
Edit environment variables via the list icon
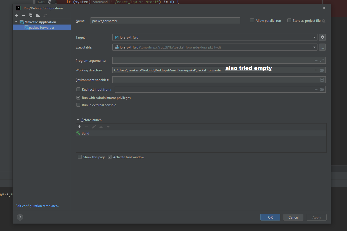point(322,80)
